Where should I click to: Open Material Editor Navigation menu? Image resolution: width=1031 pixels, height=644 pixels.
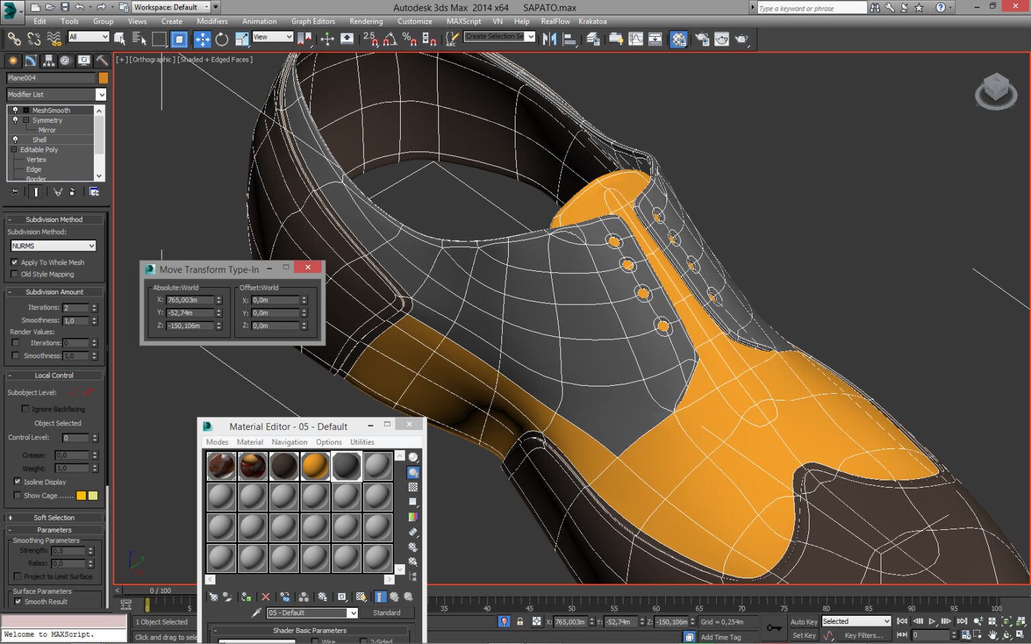[289, 442]
